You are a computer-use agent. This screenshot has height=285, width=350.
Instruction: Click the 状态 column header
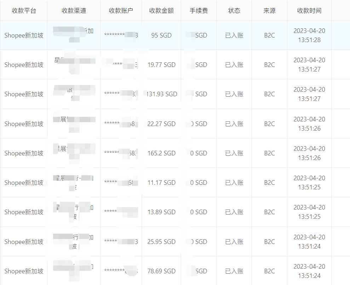(234, 11)
